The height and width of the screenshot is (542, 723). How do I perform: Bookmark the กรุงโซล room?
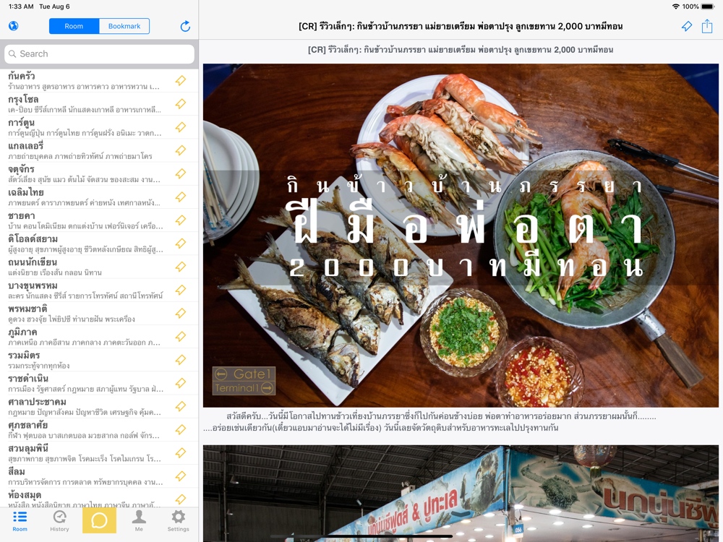(181, 103)
